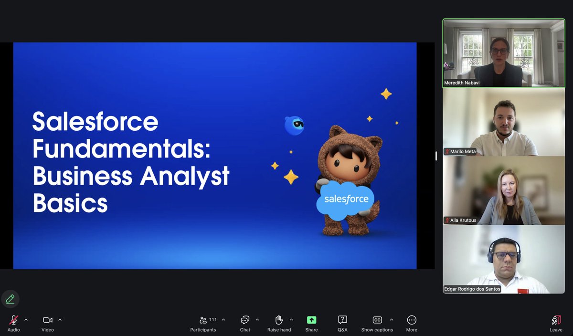
Task: Expand the chevron beside Show captions
Action: coord(392,320)
